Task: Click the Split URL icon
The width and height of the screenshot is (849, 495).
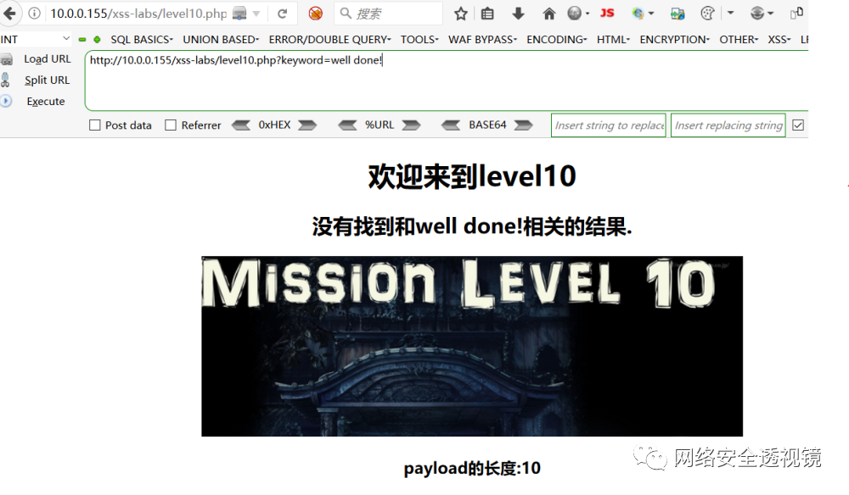Action: [x=5, y=80]
